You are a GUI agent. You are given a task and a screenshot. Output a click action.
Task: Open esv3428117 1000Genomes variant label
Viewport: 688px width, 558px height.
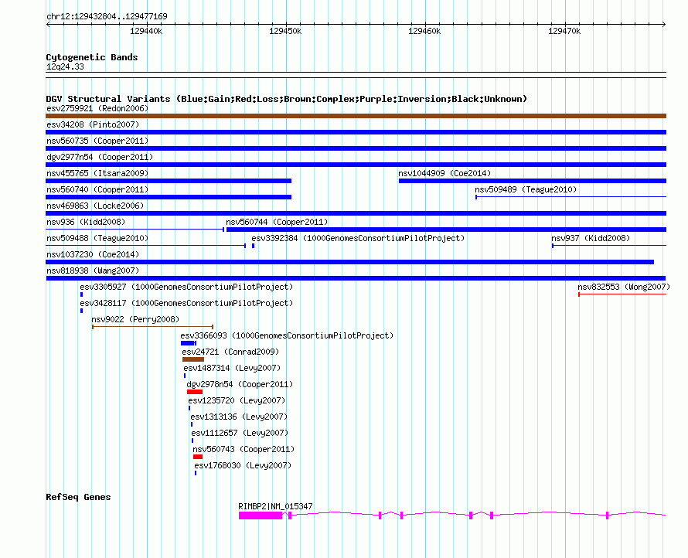(186, 303)
